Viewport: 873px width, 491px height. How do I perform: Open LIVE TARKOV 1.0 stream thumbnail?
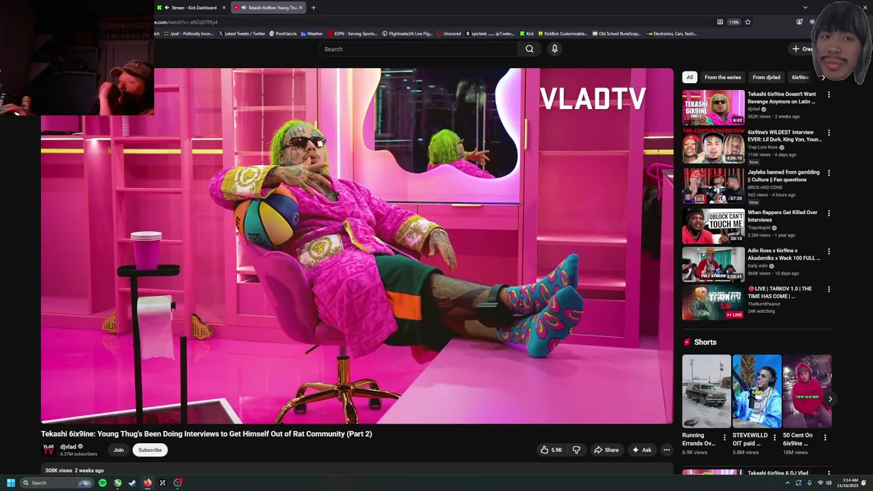(x=713, y=302)
